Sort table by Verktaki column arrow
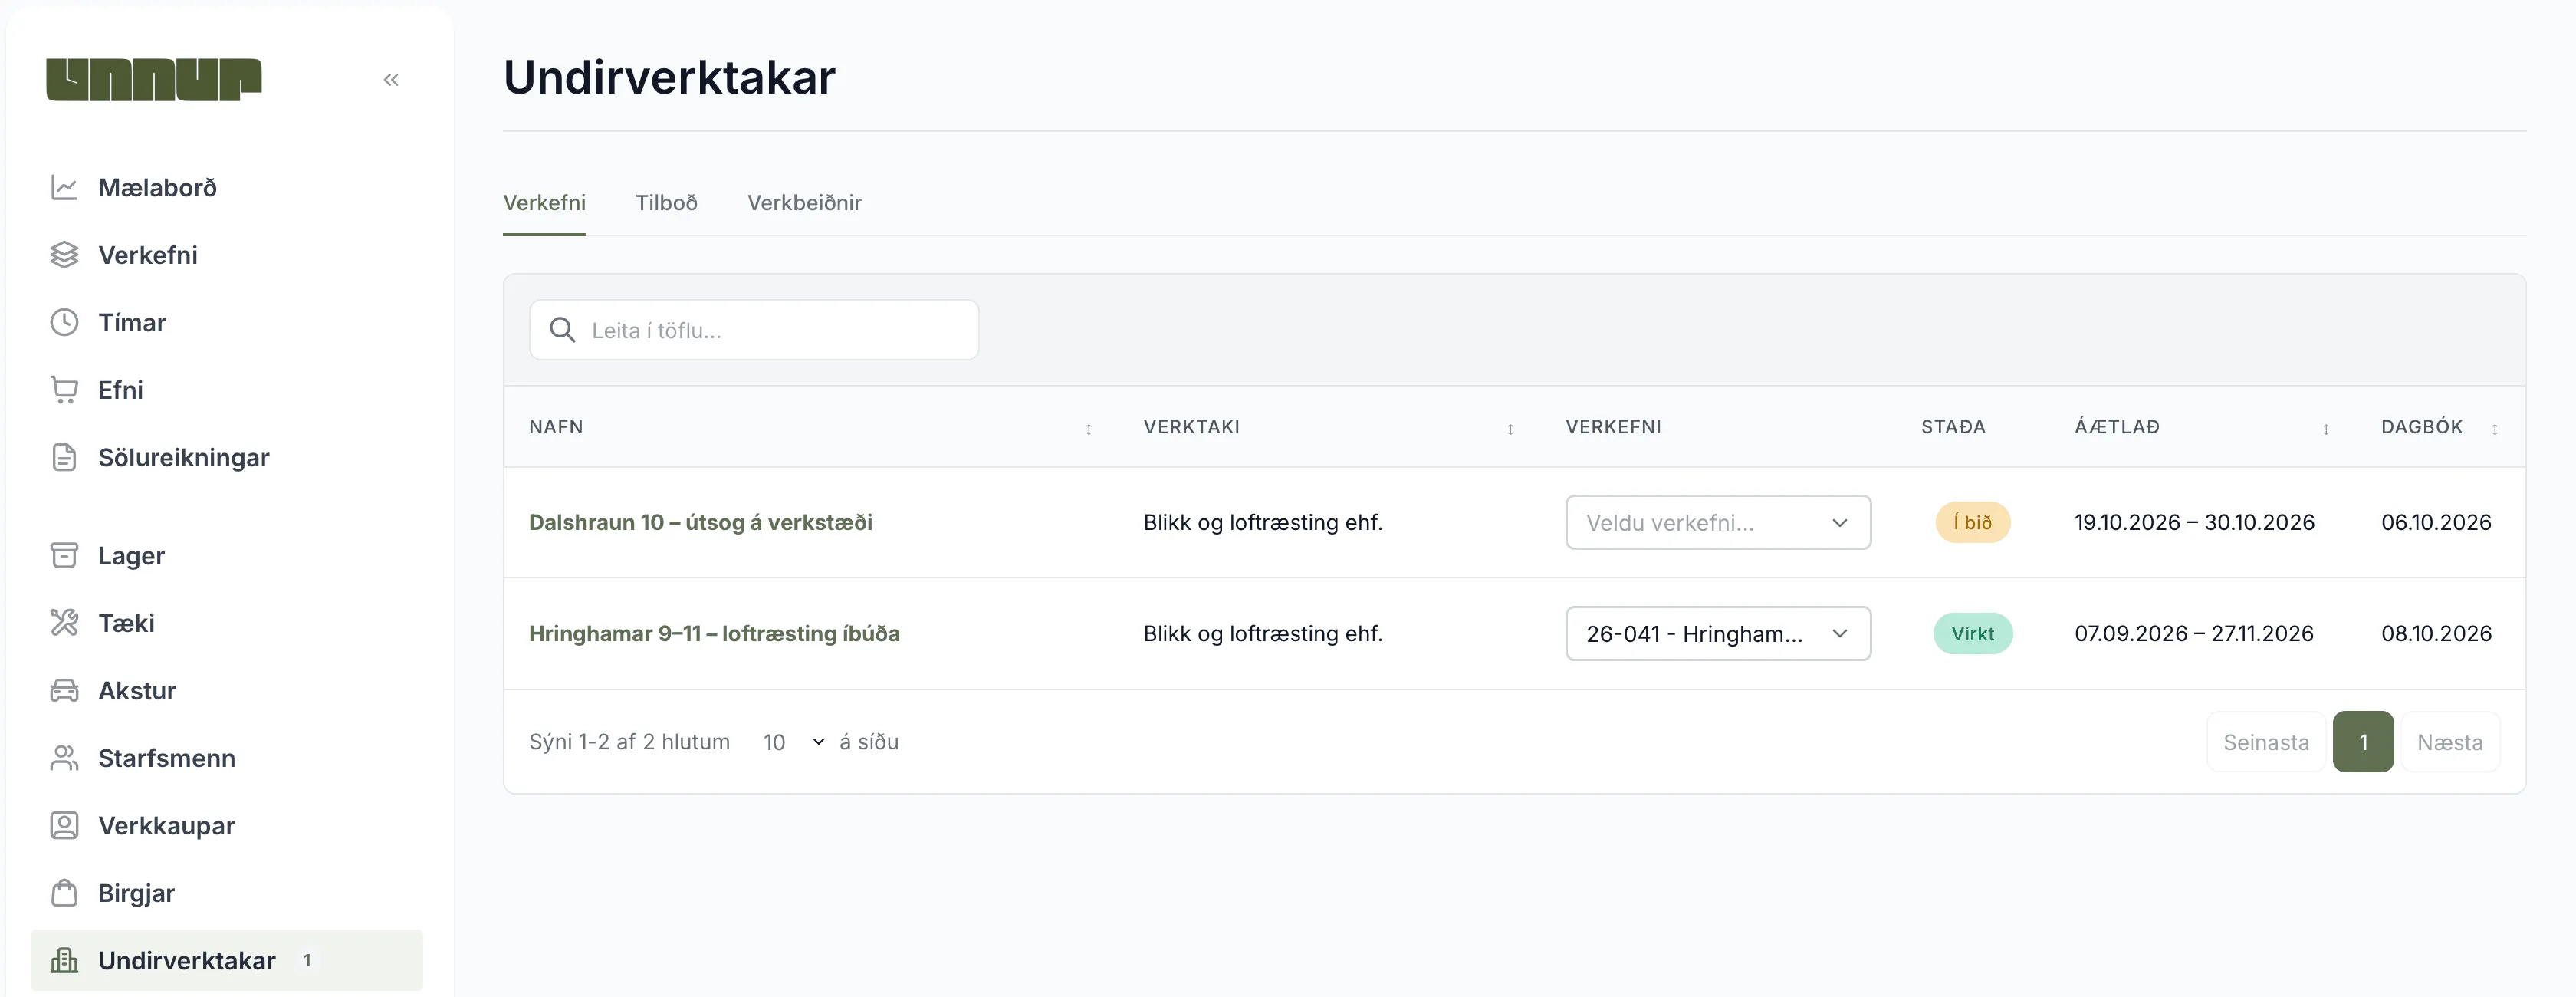2576x997 pixels. tap(1510, 429)
